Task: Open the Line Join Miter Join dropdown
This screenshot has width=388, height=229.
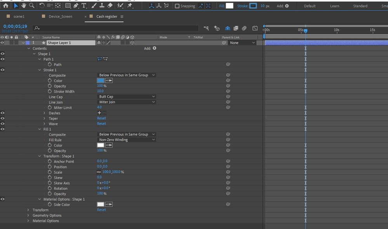Action: (x=127, y=102)
